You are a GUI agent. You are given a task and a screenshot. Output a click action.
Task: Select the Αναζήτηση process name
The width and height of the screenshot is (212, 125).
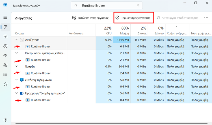pyautogui.click(x=32, y=40)
